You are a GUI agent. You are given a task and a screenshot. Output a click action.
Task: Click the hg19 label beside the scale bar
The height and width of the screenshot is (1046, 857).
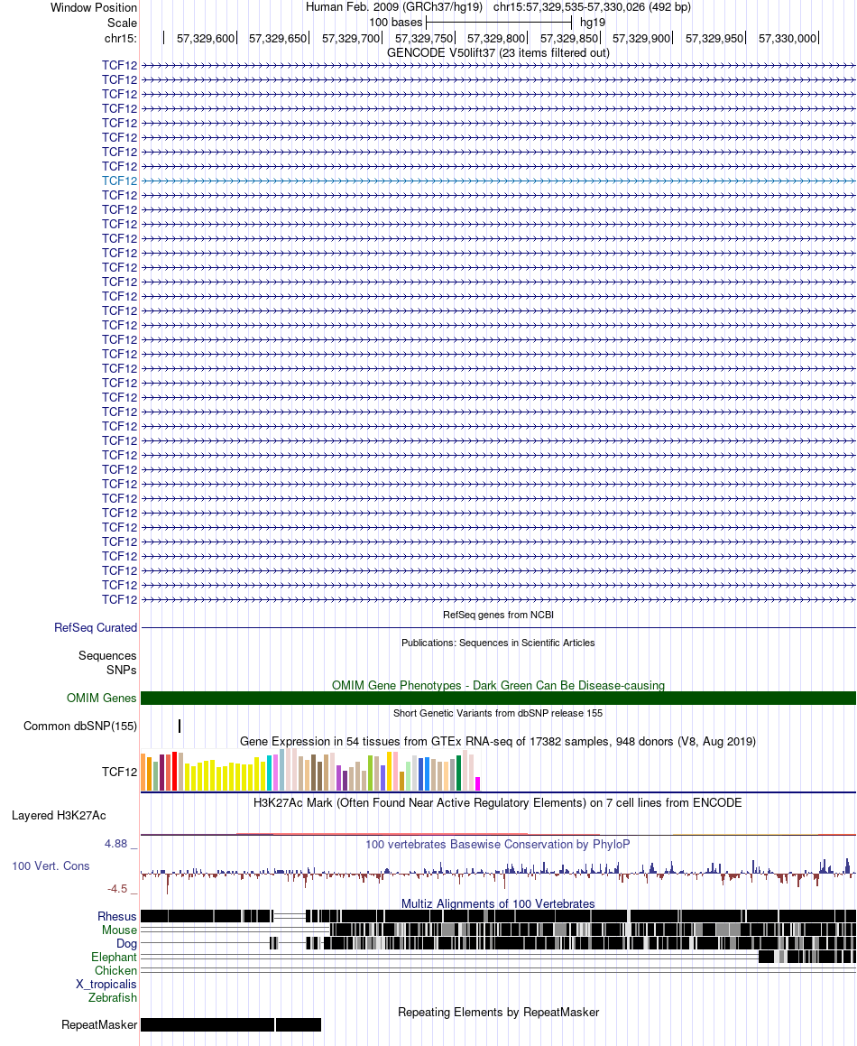click(x=593, y=22)
